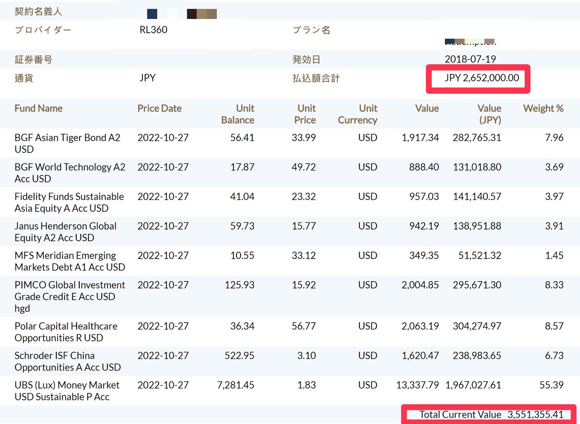Click the 1,967,027.61 JPY value cell
This screenshot has height=424, width=580.
pyautogui.click(x=473, y=385)
